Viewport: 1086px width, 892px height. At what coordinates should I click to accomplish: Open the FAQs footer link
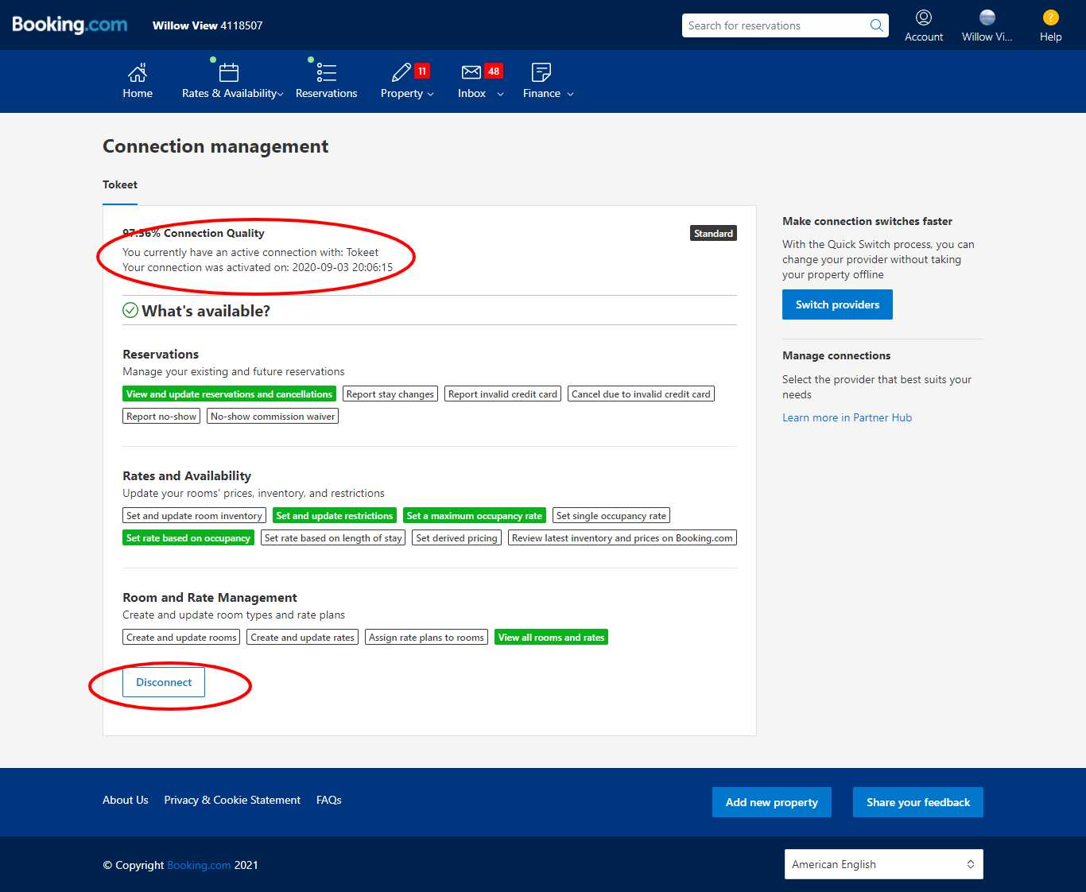pos(329,800)
